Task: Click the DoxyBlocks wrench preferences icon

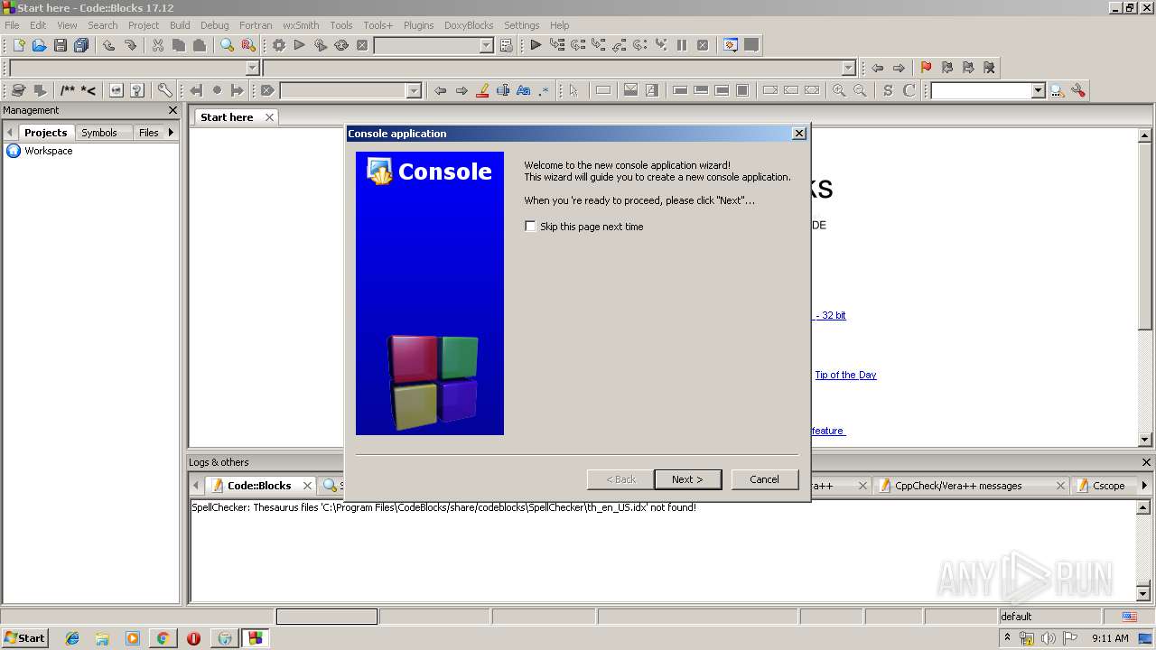Action: pyautogui.click(x=164, y=90)
